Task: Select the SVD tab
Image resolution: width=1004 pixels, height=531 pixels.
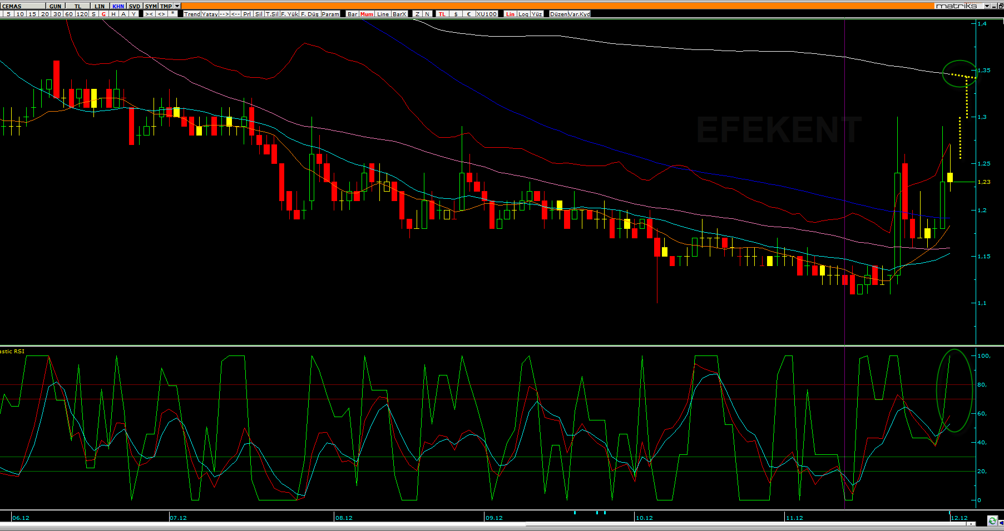Action: (135, 6)
